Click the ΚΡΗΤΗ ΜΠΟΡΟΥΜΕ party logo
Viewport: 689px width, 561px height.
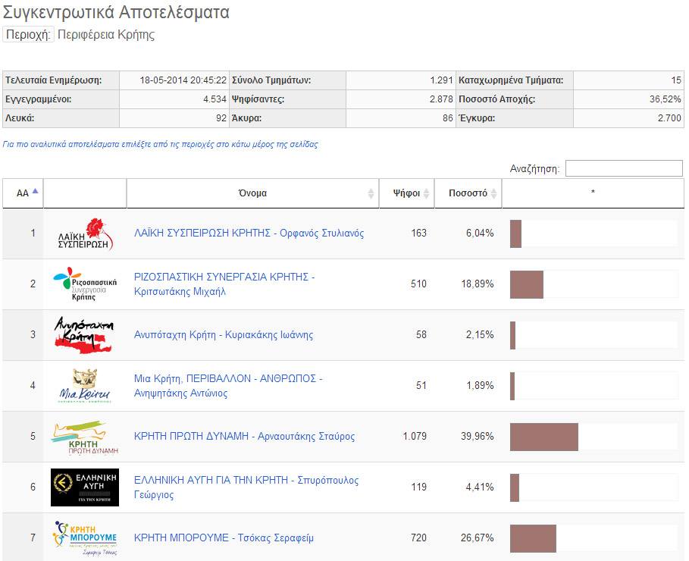[85, 538]
